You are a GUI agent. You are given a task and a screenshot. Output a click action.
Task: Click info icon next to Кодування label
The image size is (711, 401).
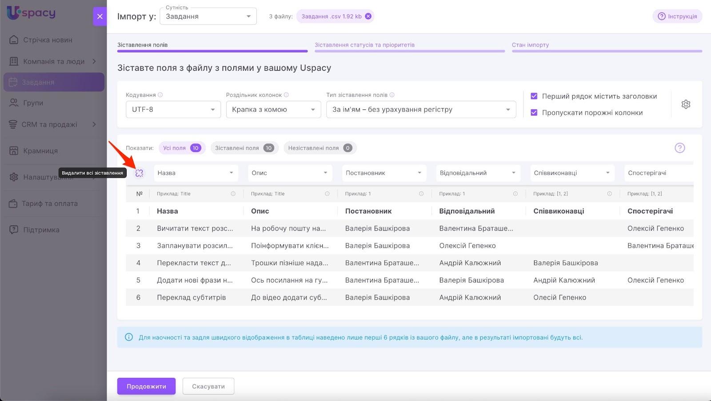pos(160,95)
